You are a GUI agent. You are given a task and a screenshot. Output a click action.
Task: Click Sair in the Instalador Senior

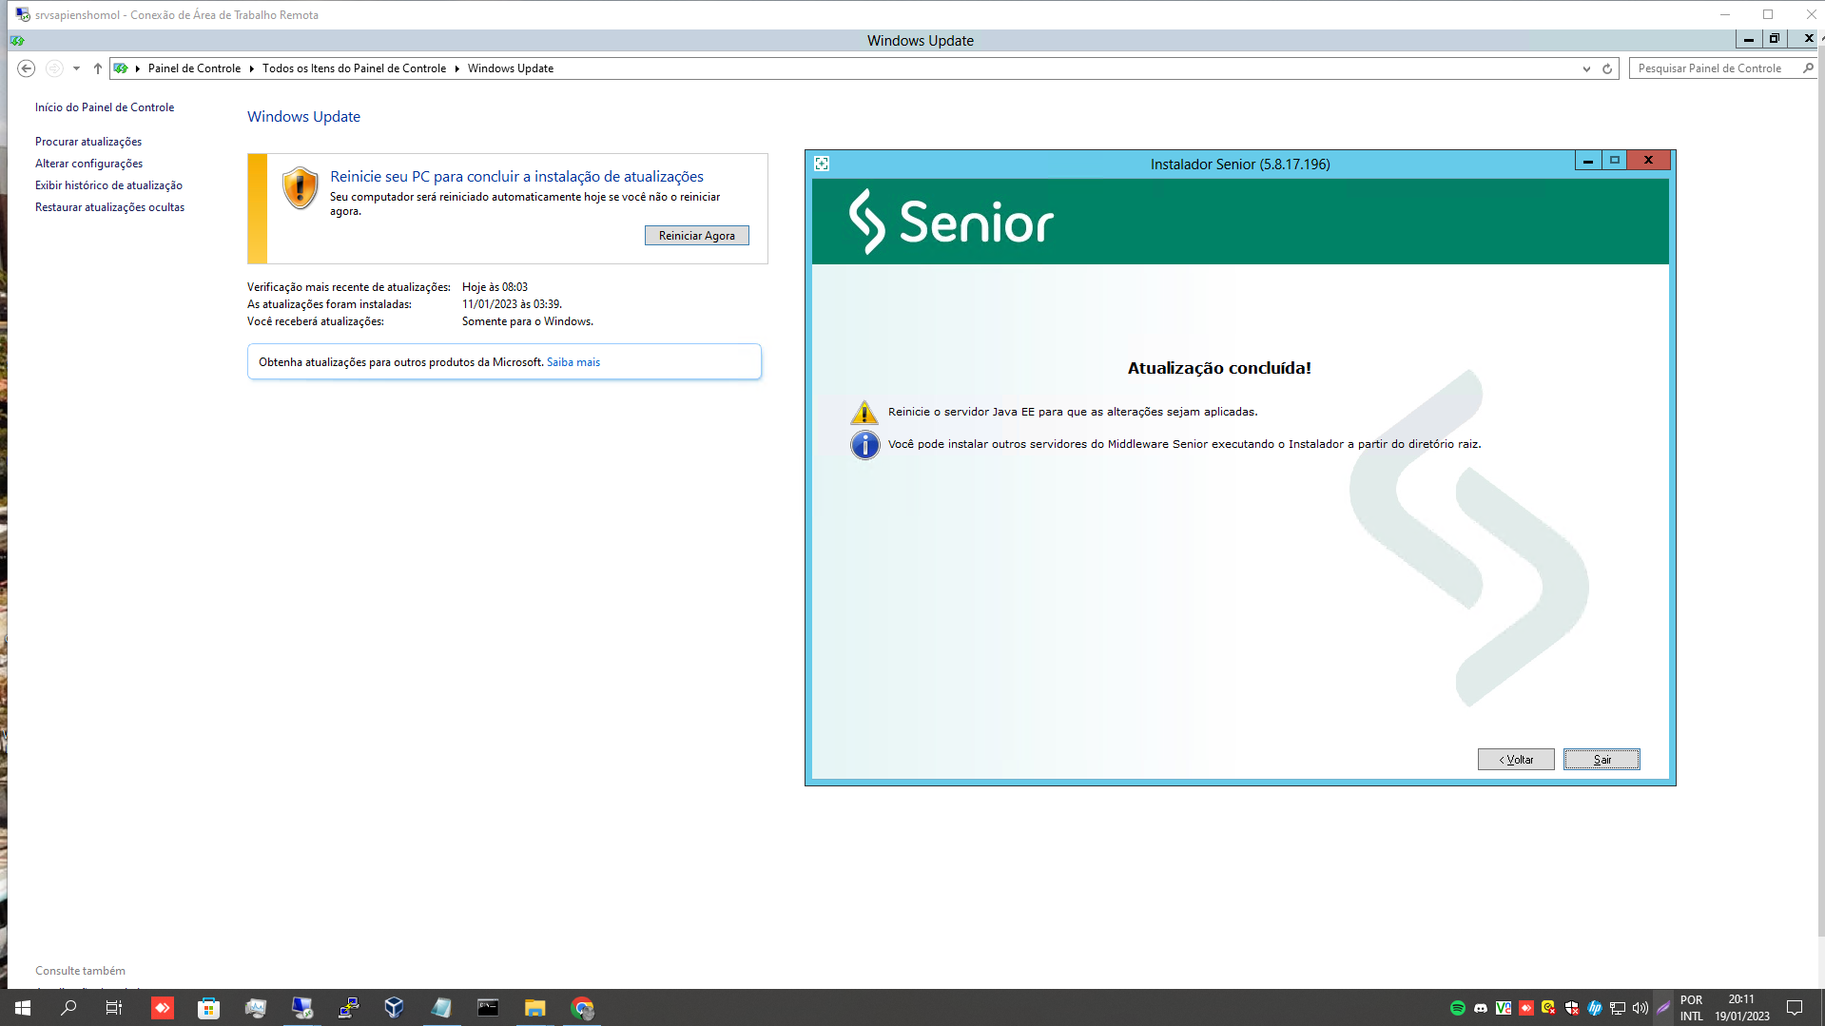pyautogui.click(x=1602, y=760)
